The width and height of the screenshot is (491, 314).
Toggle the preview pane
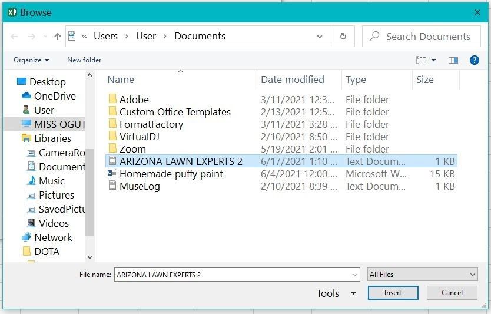tap(453, 60)
